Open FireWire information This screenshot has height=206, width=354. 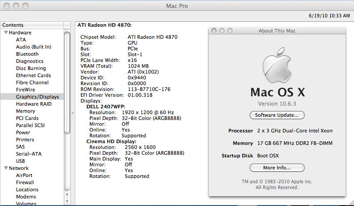click(25, 90)
